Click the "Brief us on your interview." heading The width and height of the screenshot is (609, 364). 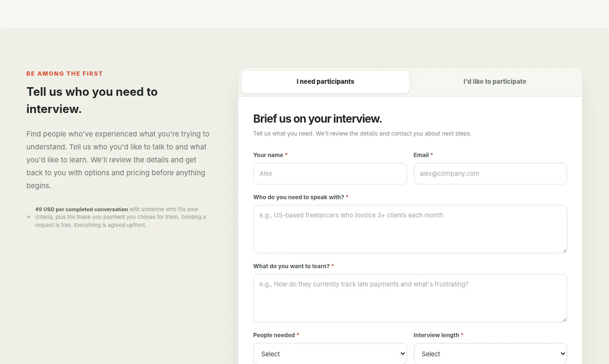(x=317, y=119)
